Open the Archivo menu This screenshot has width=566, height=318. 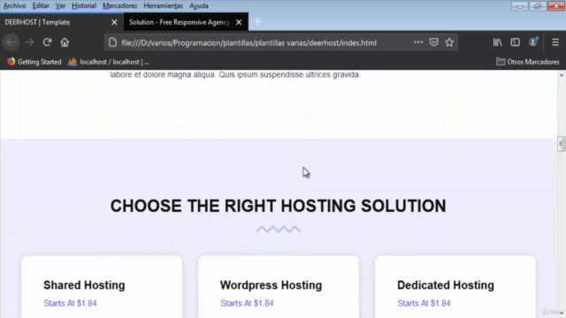coord(14,6)
